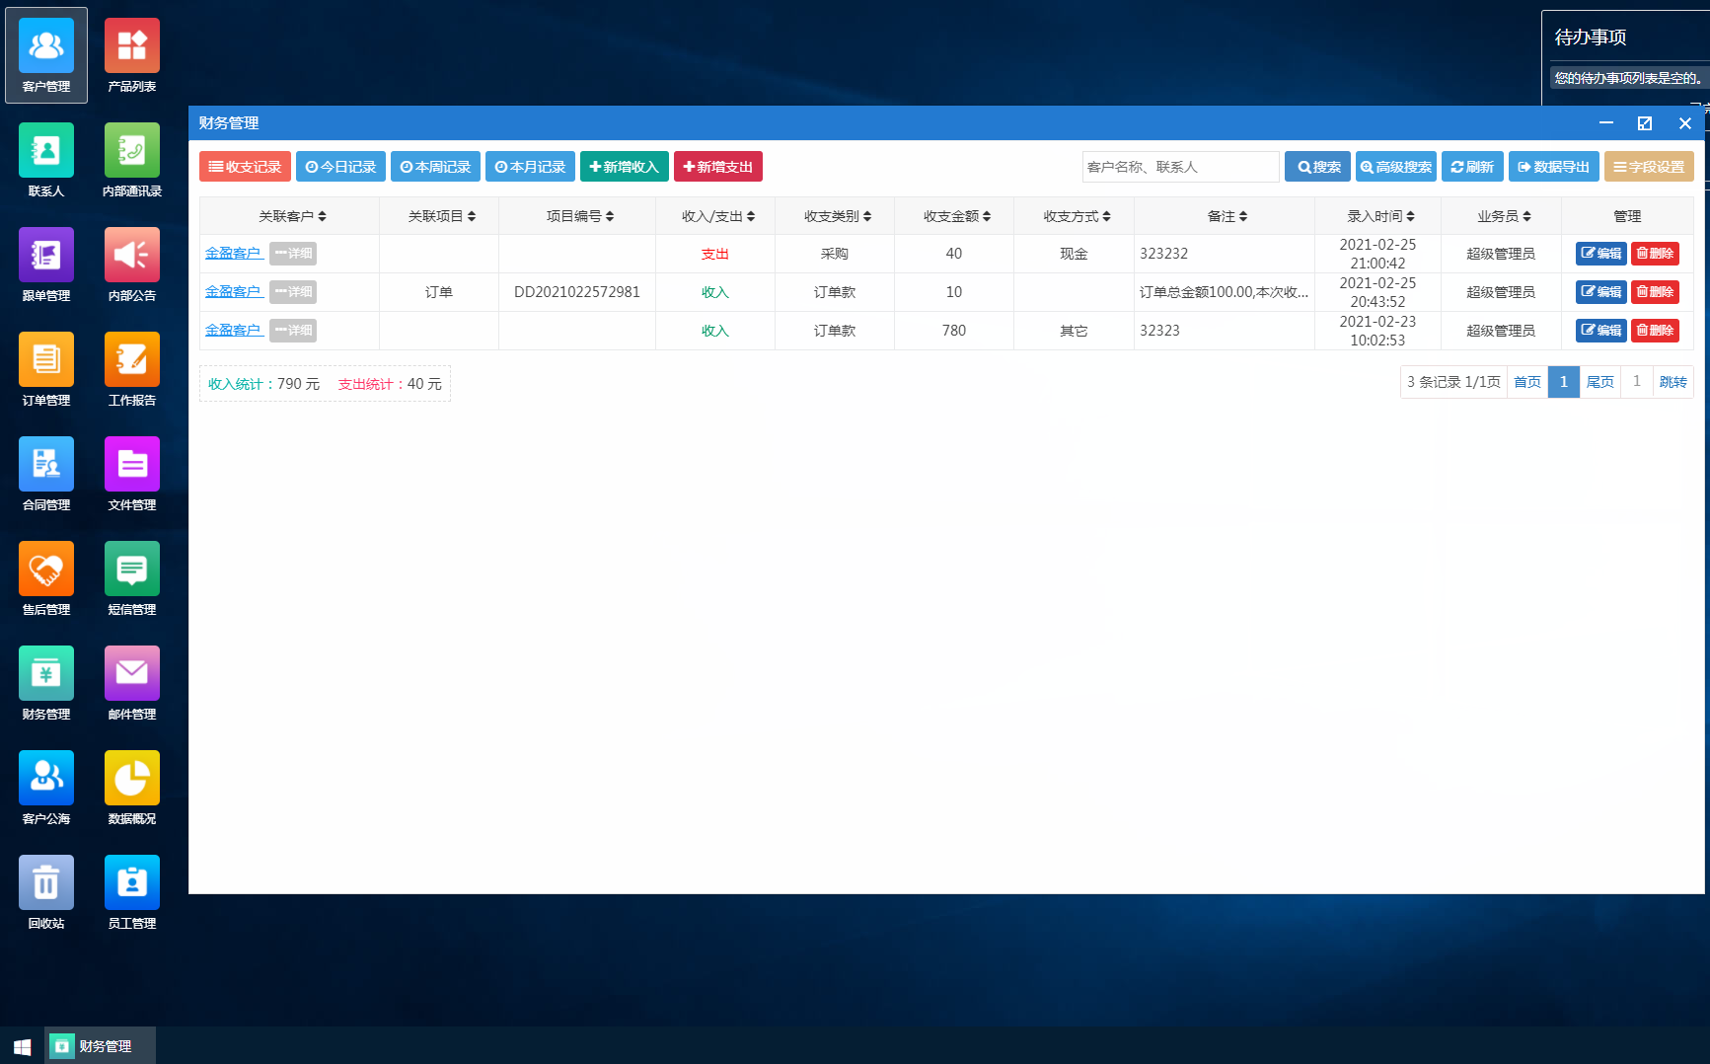Open the 售后管理 handshake icon
Screen dimensions: 1710x1064
tap(46, 578)
